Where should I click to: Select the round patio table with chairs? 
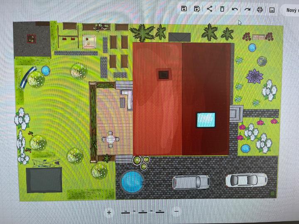[x=110, y=139]
